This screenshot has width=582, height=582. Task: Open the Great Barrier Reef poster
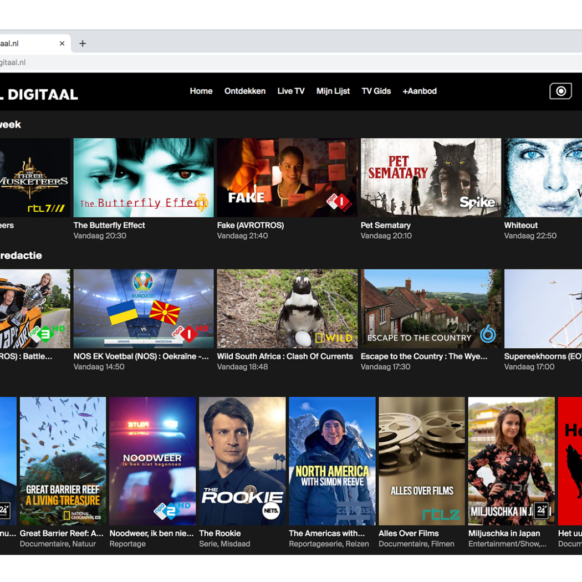[x=63, y=461]
